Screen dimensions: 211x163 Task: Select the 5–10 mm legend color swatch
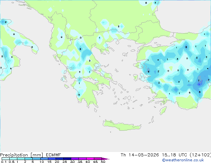[36, 159]
